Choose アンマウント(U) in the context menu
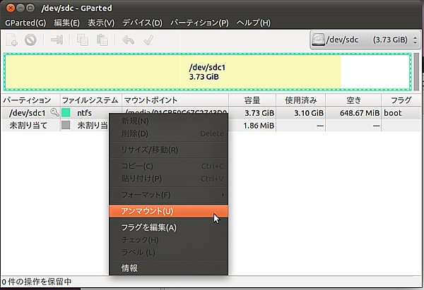 [168, 211]
